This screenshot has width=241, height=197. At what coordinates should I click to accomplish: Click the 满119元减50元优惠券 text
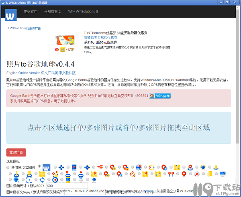coord(100,43)
